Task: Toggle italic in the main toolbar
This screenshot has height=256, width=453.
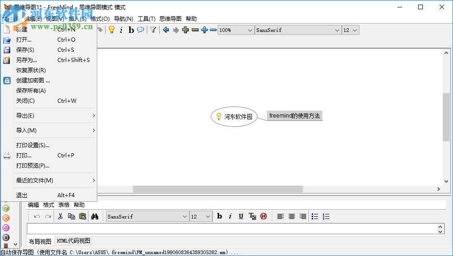Action: point(121,30)
